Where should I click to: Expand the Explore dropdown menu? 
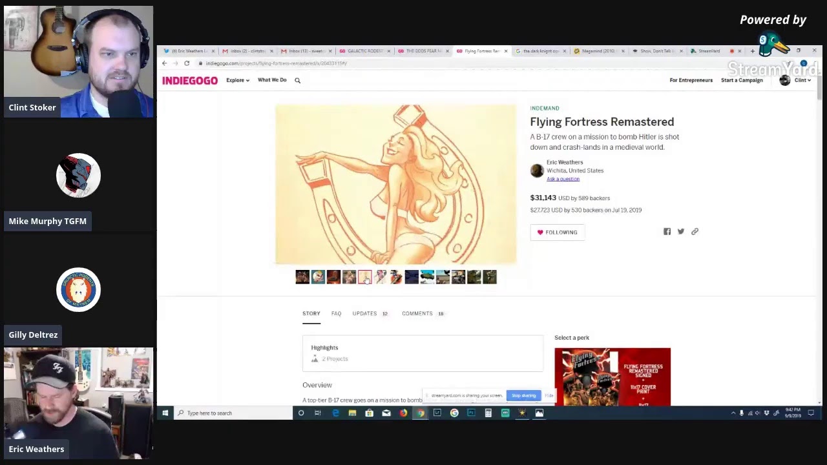(237, 81)
